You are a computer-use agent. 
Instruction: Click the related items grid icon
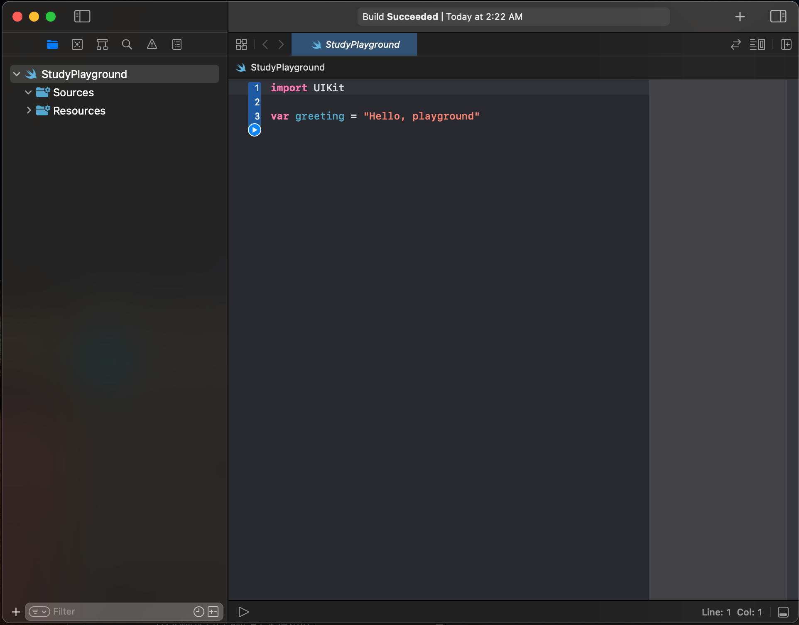241,44
